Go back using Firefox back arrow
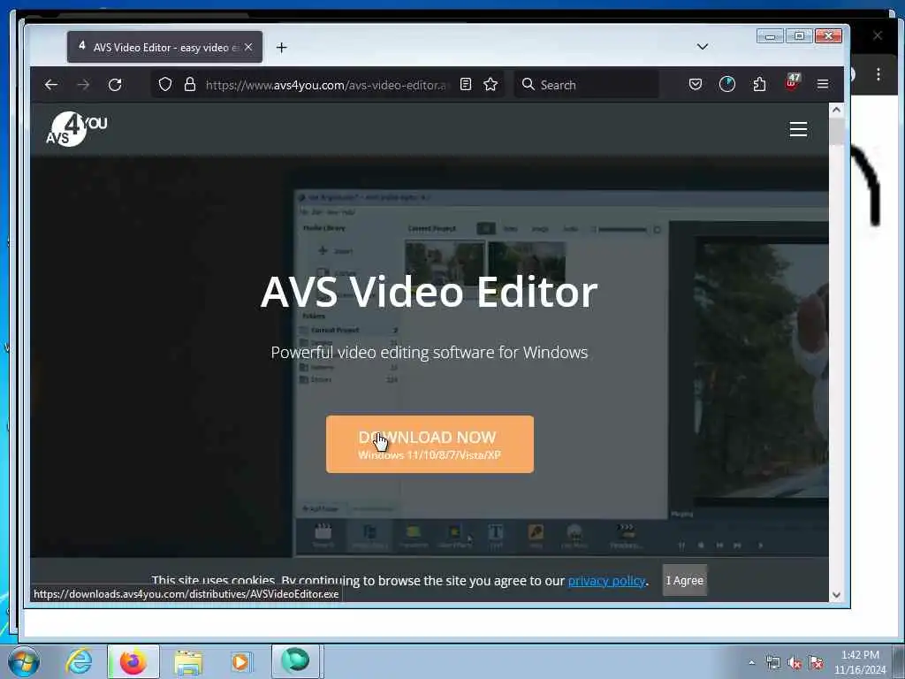This screenshot has height=679, width=905. 50,85
